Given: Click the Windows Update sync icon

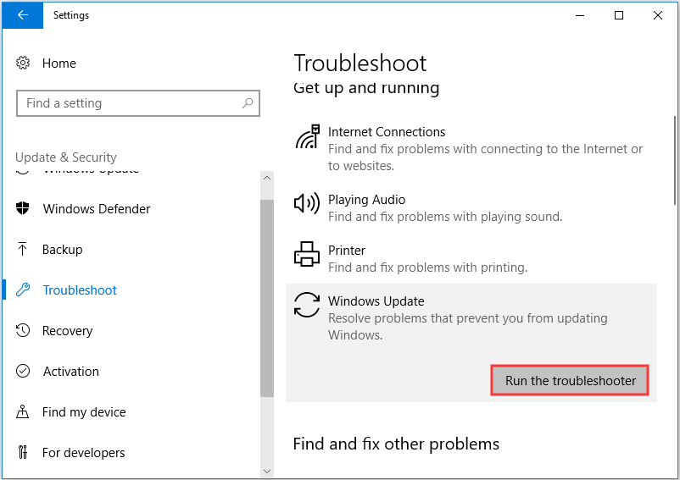Looking at the screenshot, I should [x=307, y=305].
